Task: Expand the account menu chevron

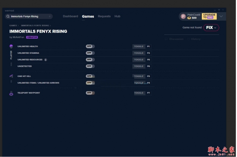Action: coord(221,16)
